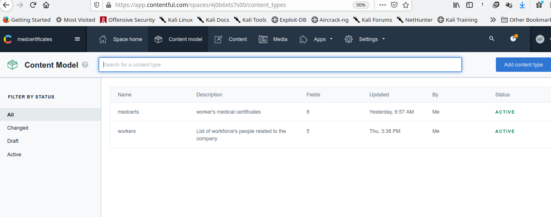Show more bookmarks with double chevron
The height and width of the screenshot is (217, 551).
coord(493,20)
